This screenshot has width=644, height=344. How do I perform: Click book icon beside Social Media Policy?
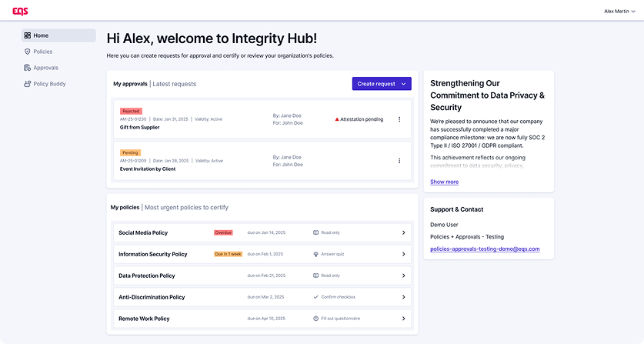point(315,232)
